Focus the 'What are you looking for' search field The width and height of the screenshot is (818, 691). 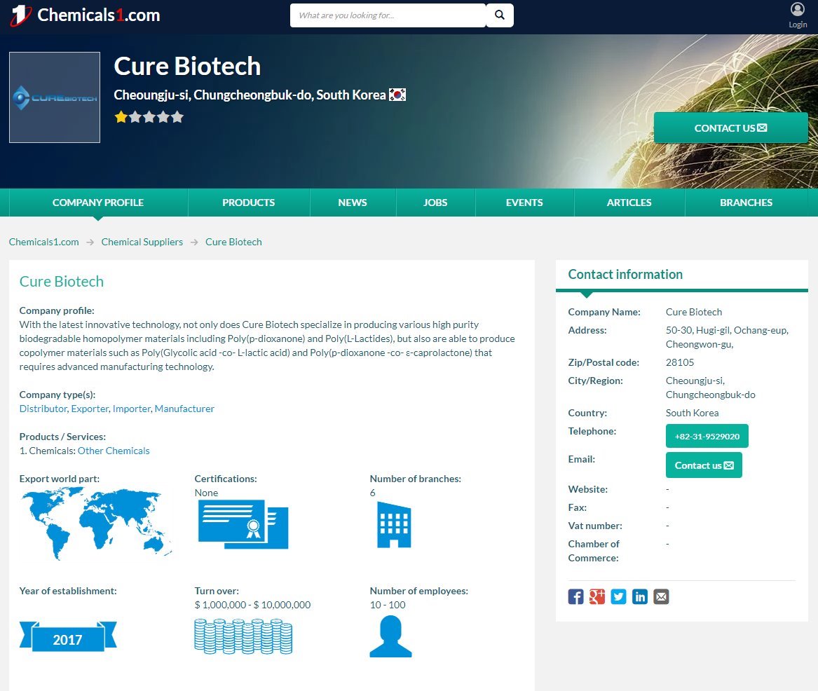tap(388, 15)
